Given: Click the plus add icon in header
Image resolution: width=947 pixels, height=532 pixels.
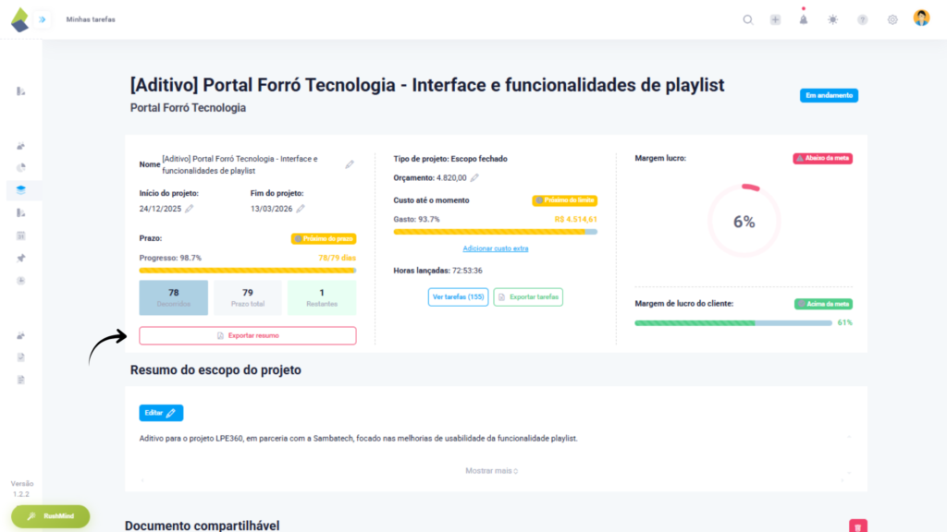Looking at the screenshot, I should click(x=776, y=19).
